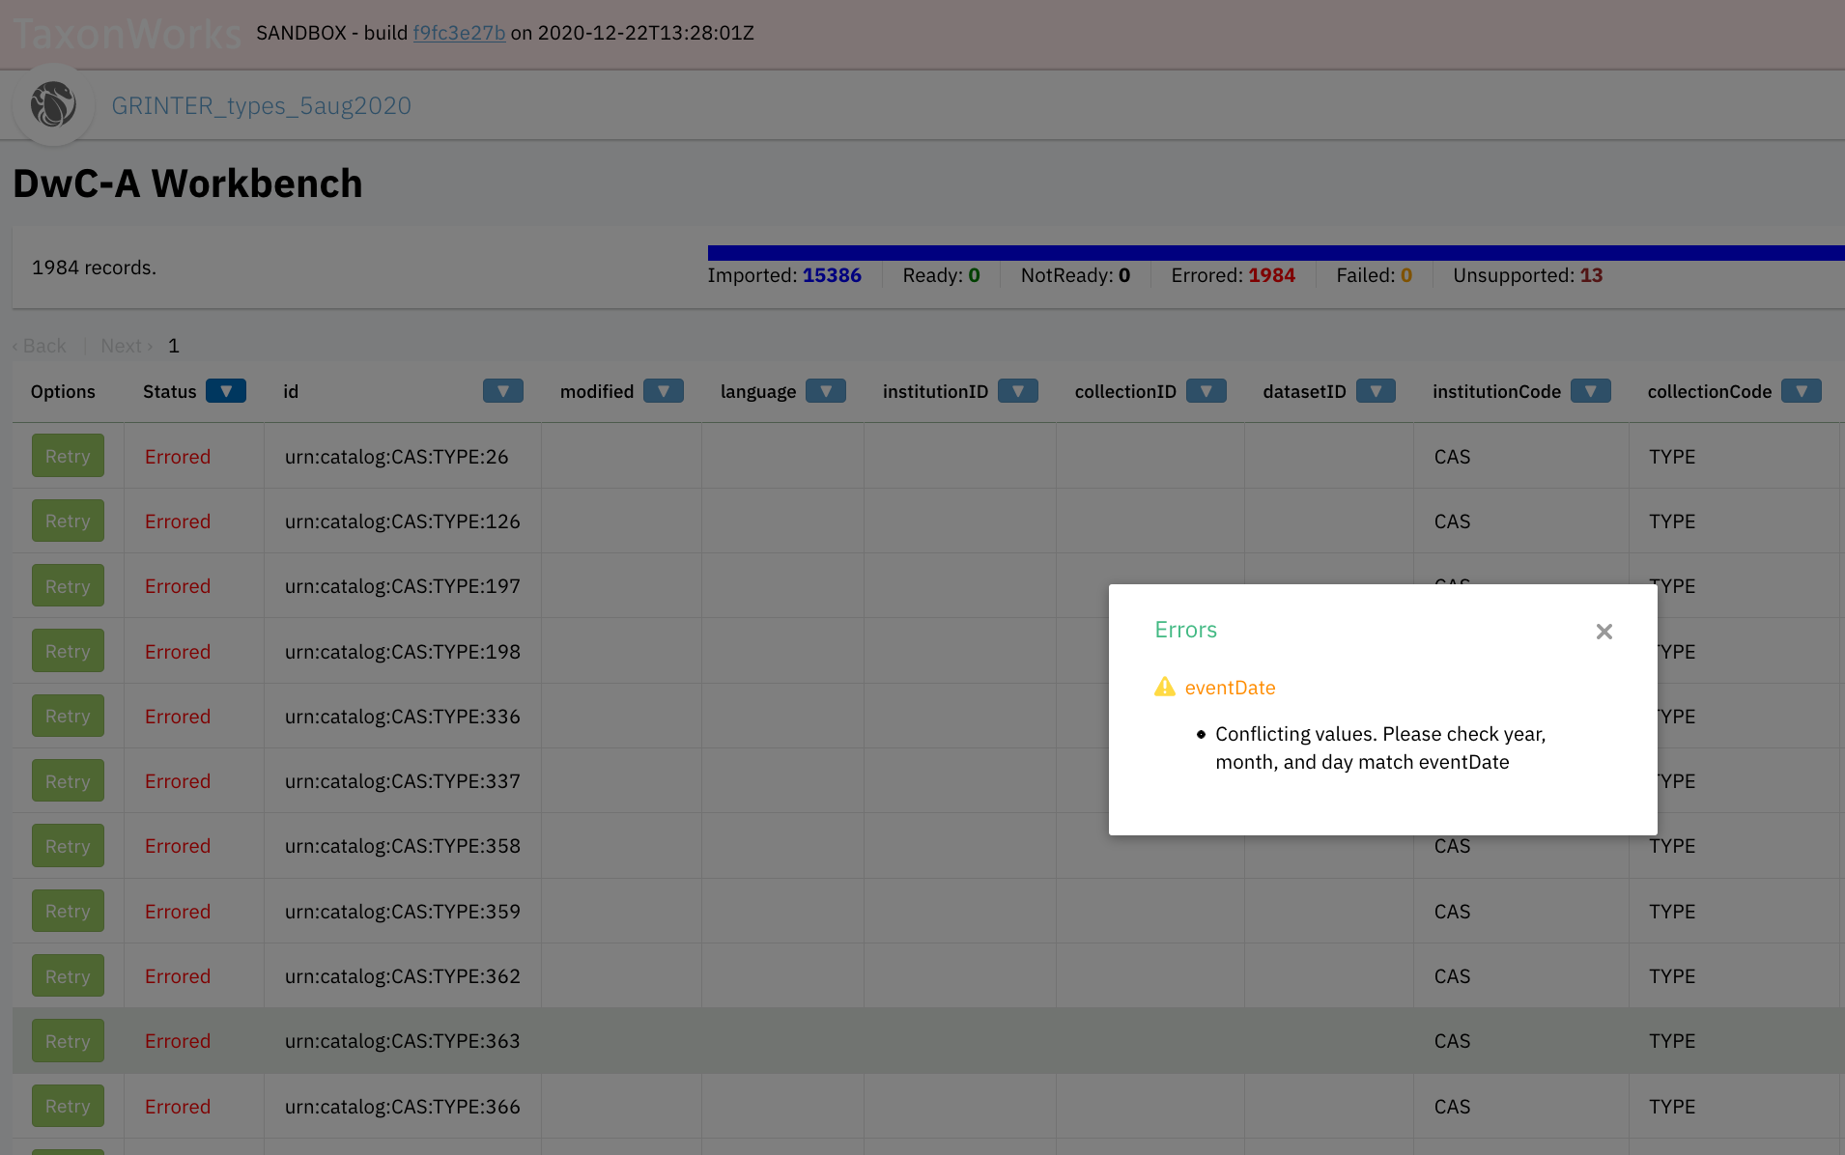This screenshot has width=1845, height=1155.
Task: Open the build f9fc3e27b link
Action: pyautogui.click(x=459, y=33)
